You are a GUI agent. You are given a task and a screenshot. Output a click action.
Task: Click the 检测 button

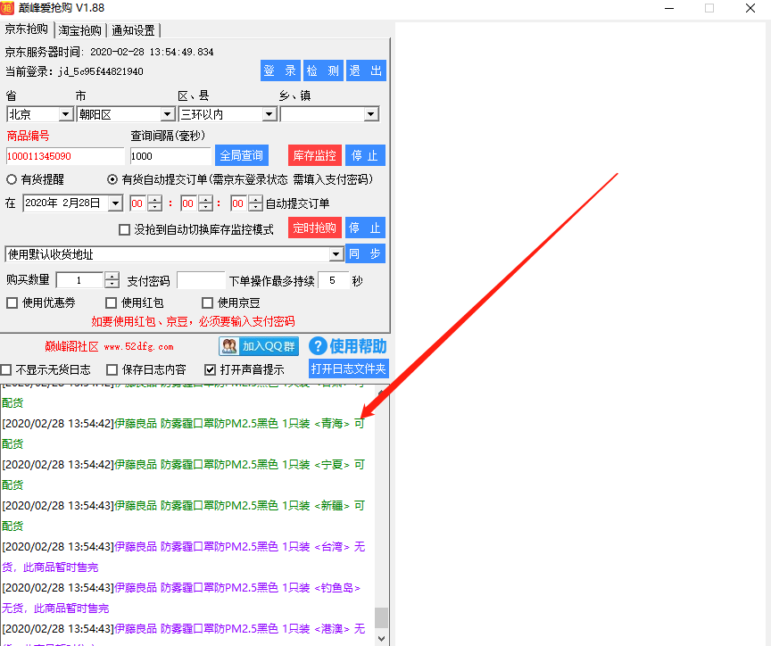click(x=322, y=70)
